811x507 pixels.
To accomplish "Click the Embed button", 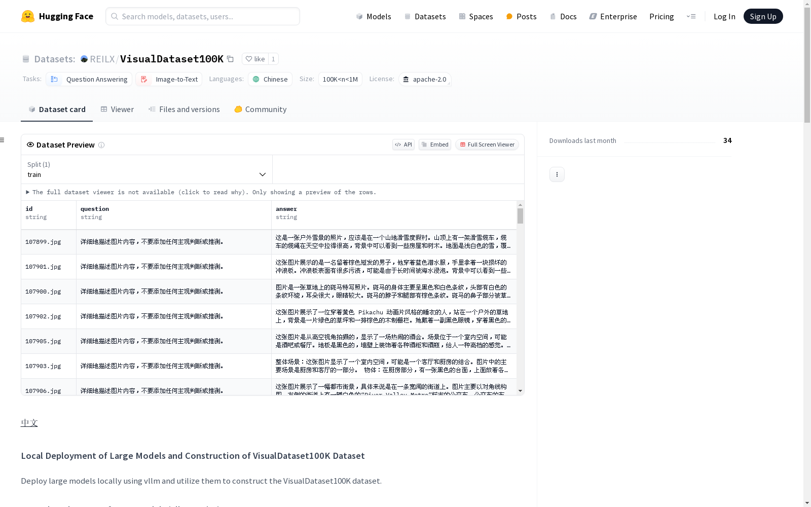I will coord(435,144).
